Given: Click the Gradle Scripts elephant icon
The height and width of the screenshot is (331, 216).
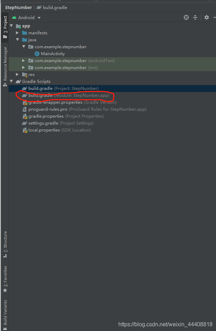Looking at the screenshot, I should tap(18, 82).
